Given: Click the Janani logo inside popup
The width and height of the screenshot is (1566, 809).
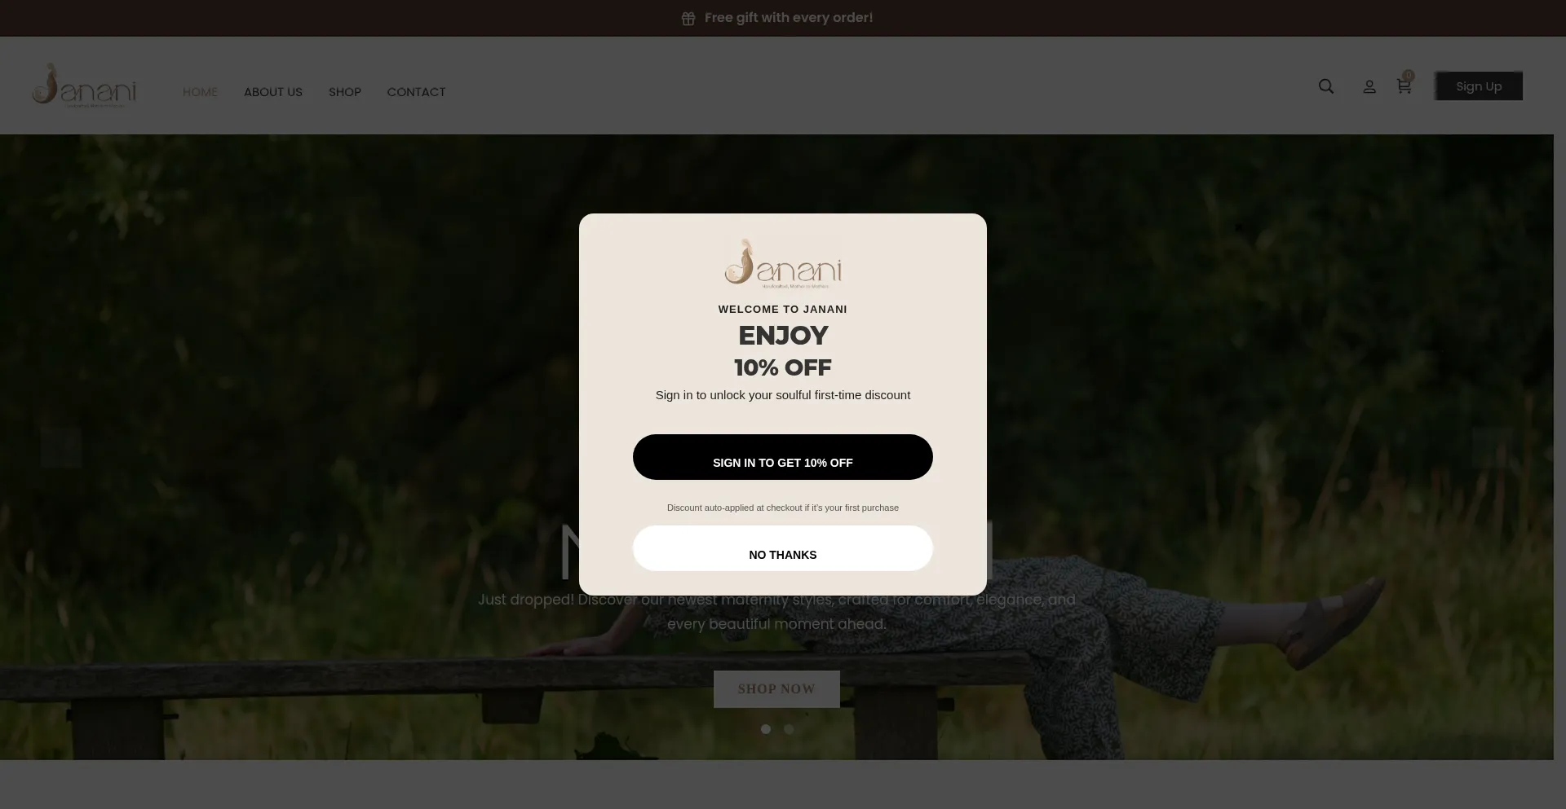Looking at the screenshot, I should tap(783, 263).
